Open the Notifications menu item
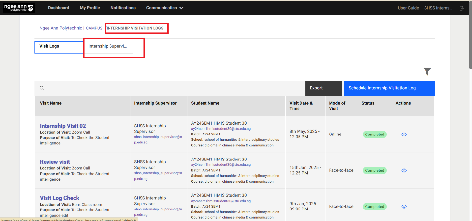The height and width of the screenshot is (221, 472). (123, 8)
